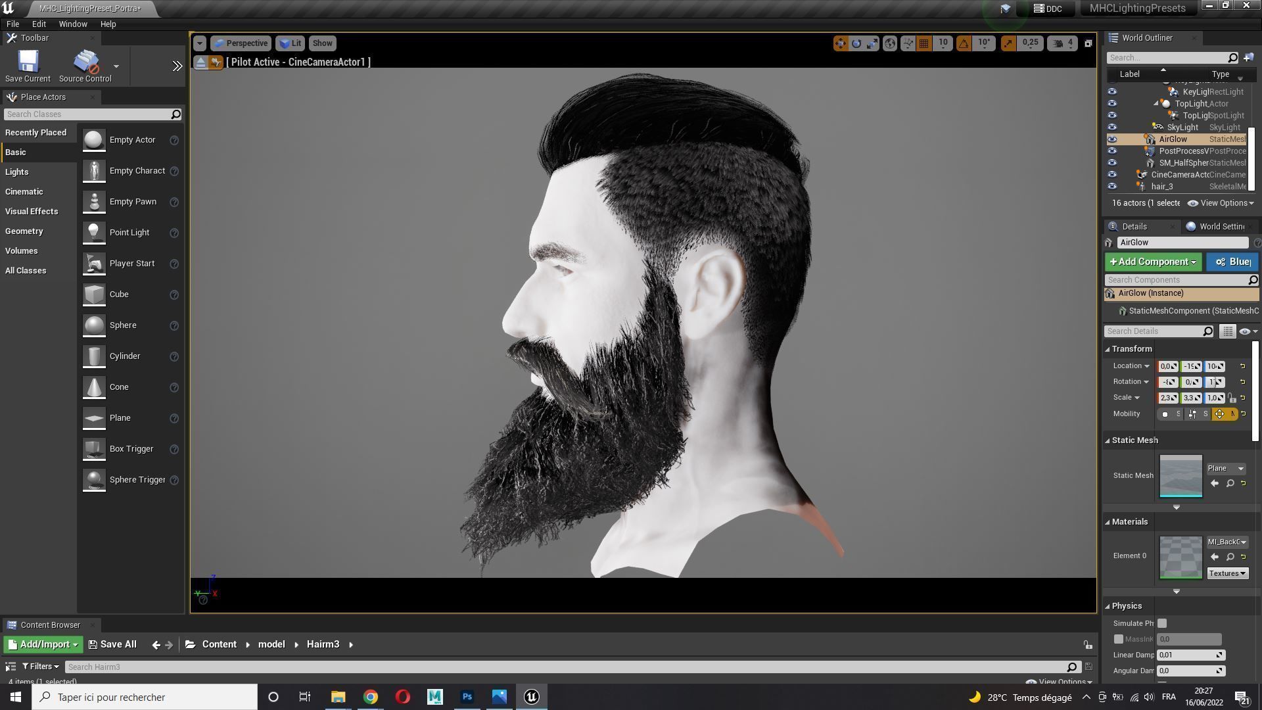Open the viewport Show menu
Image resolution: width=1262 pixels, height=710 pixels.
(322, 43)
